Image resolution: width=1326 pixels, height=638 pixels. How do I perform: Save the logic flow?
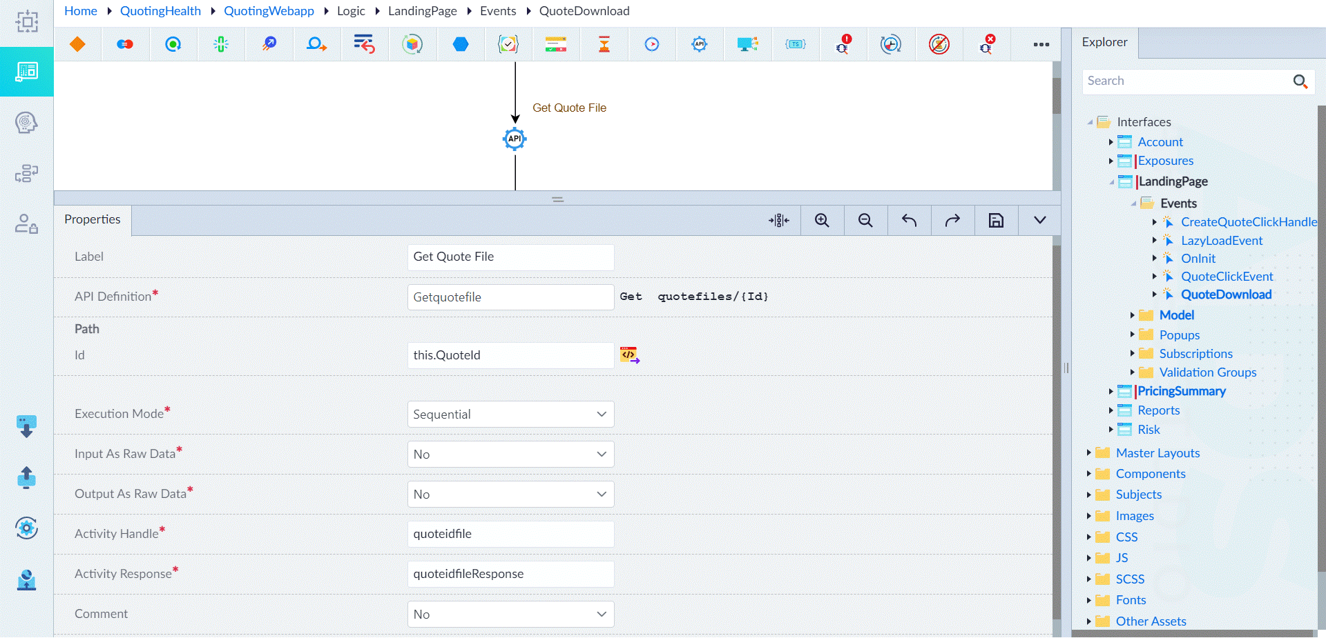pyautogui.click(x=996, y=220)
